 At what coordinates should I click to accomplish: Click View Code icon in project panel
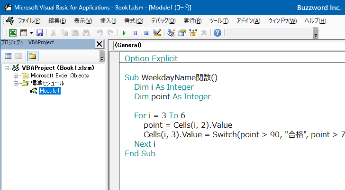[8, 56]
